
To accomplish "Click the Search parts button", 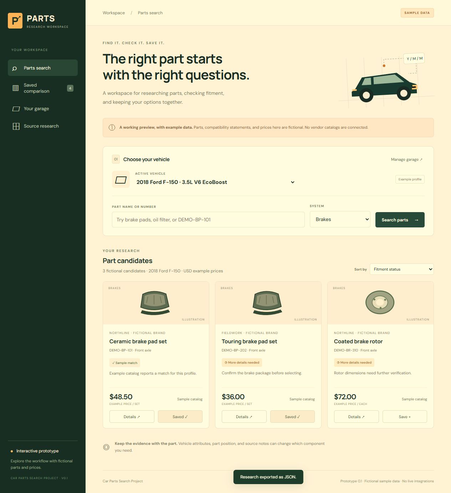I will click(400, 220).
